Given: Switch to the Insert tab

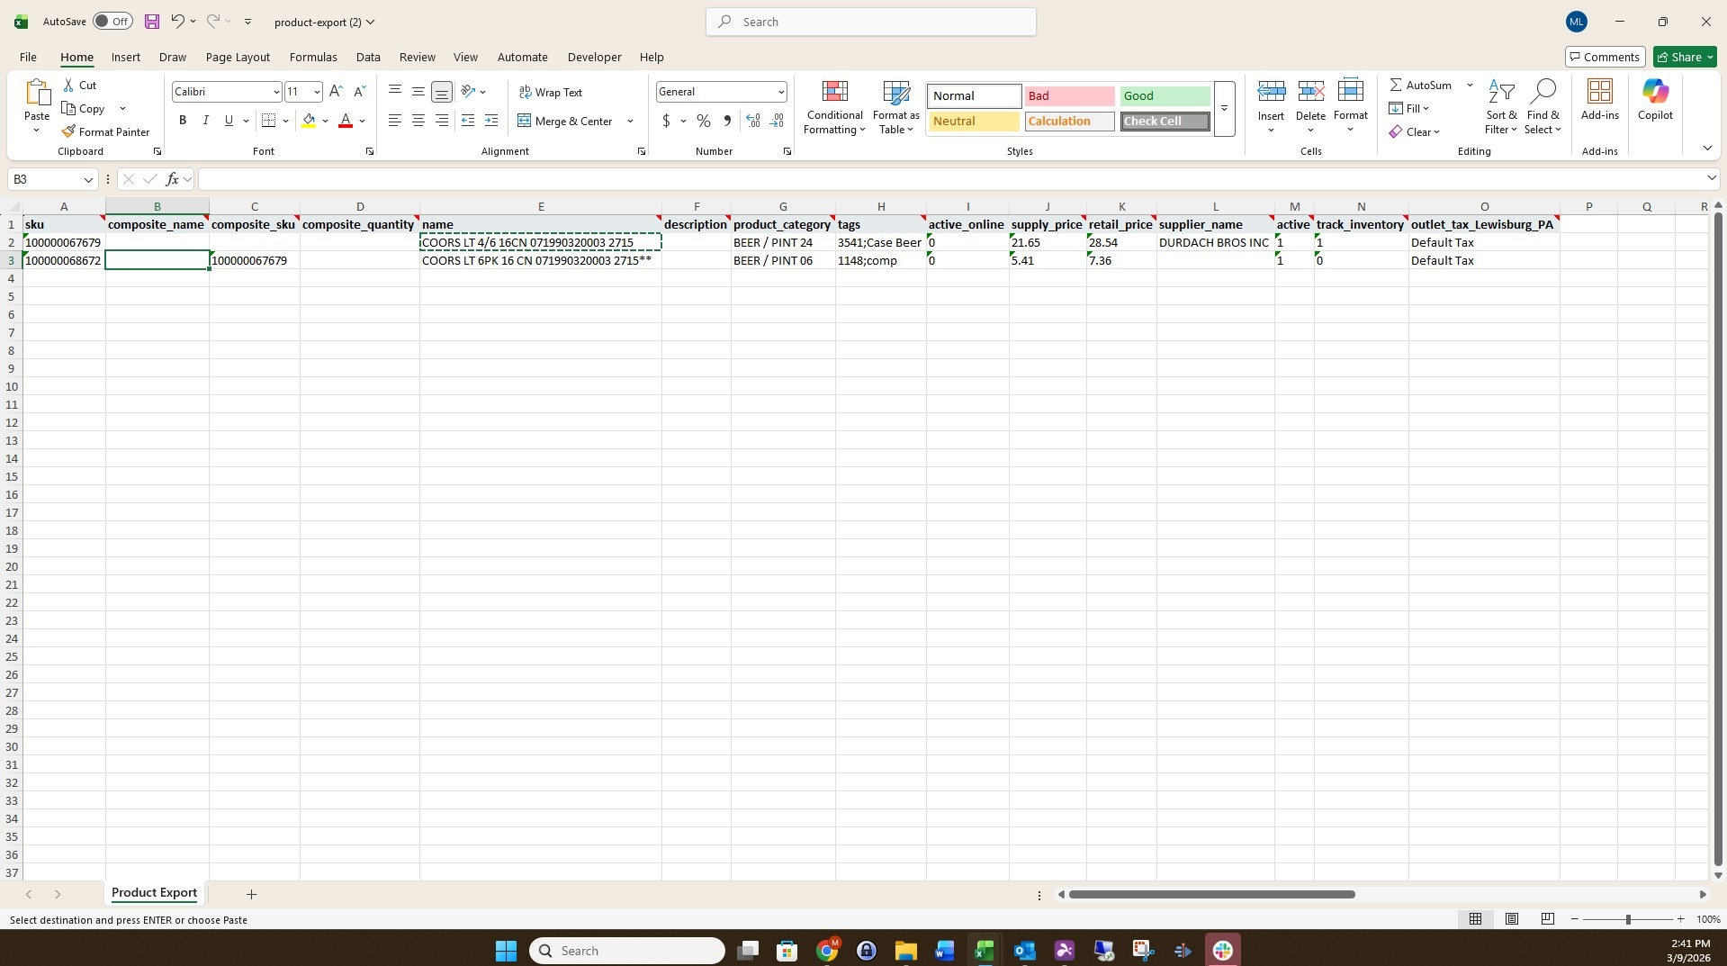Looking at the screenshot, I should coord(126,57).
